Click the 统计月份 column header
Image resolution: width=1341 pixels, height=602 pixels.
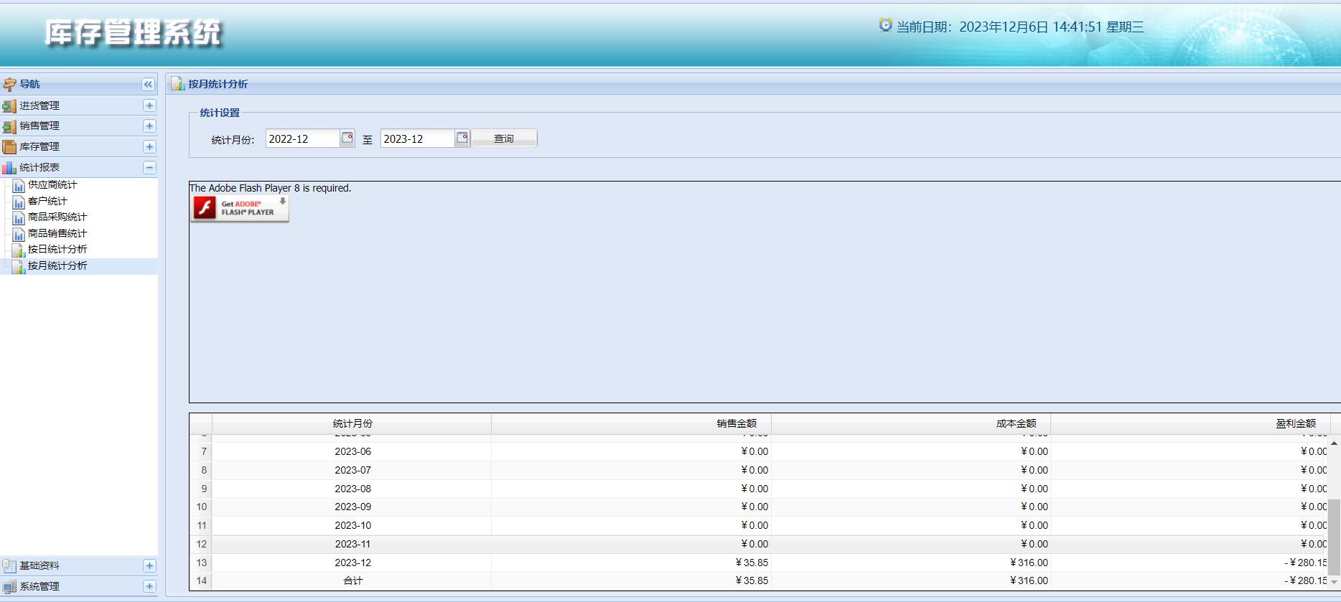pyautogui.click(x=352, y=423)
